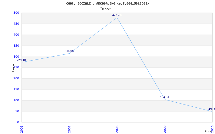Click the 400 y-axis tick label
215x134 pixels.
tap(16, 35)
